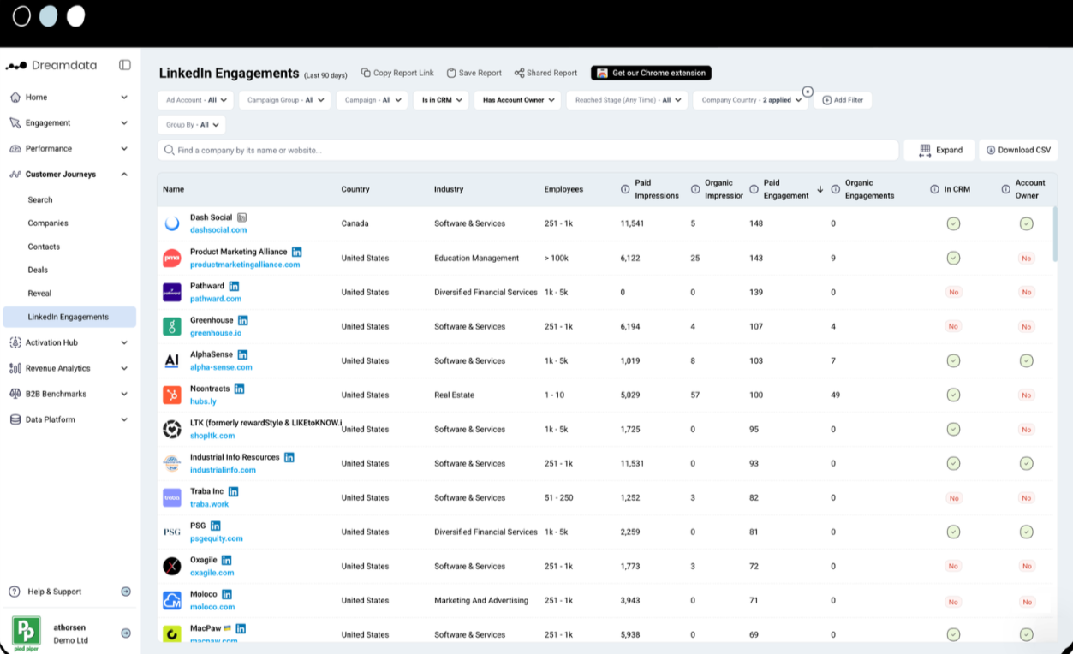
Task: Click info icon beside Paid Impressions header
Action: [x=625, y=189]
